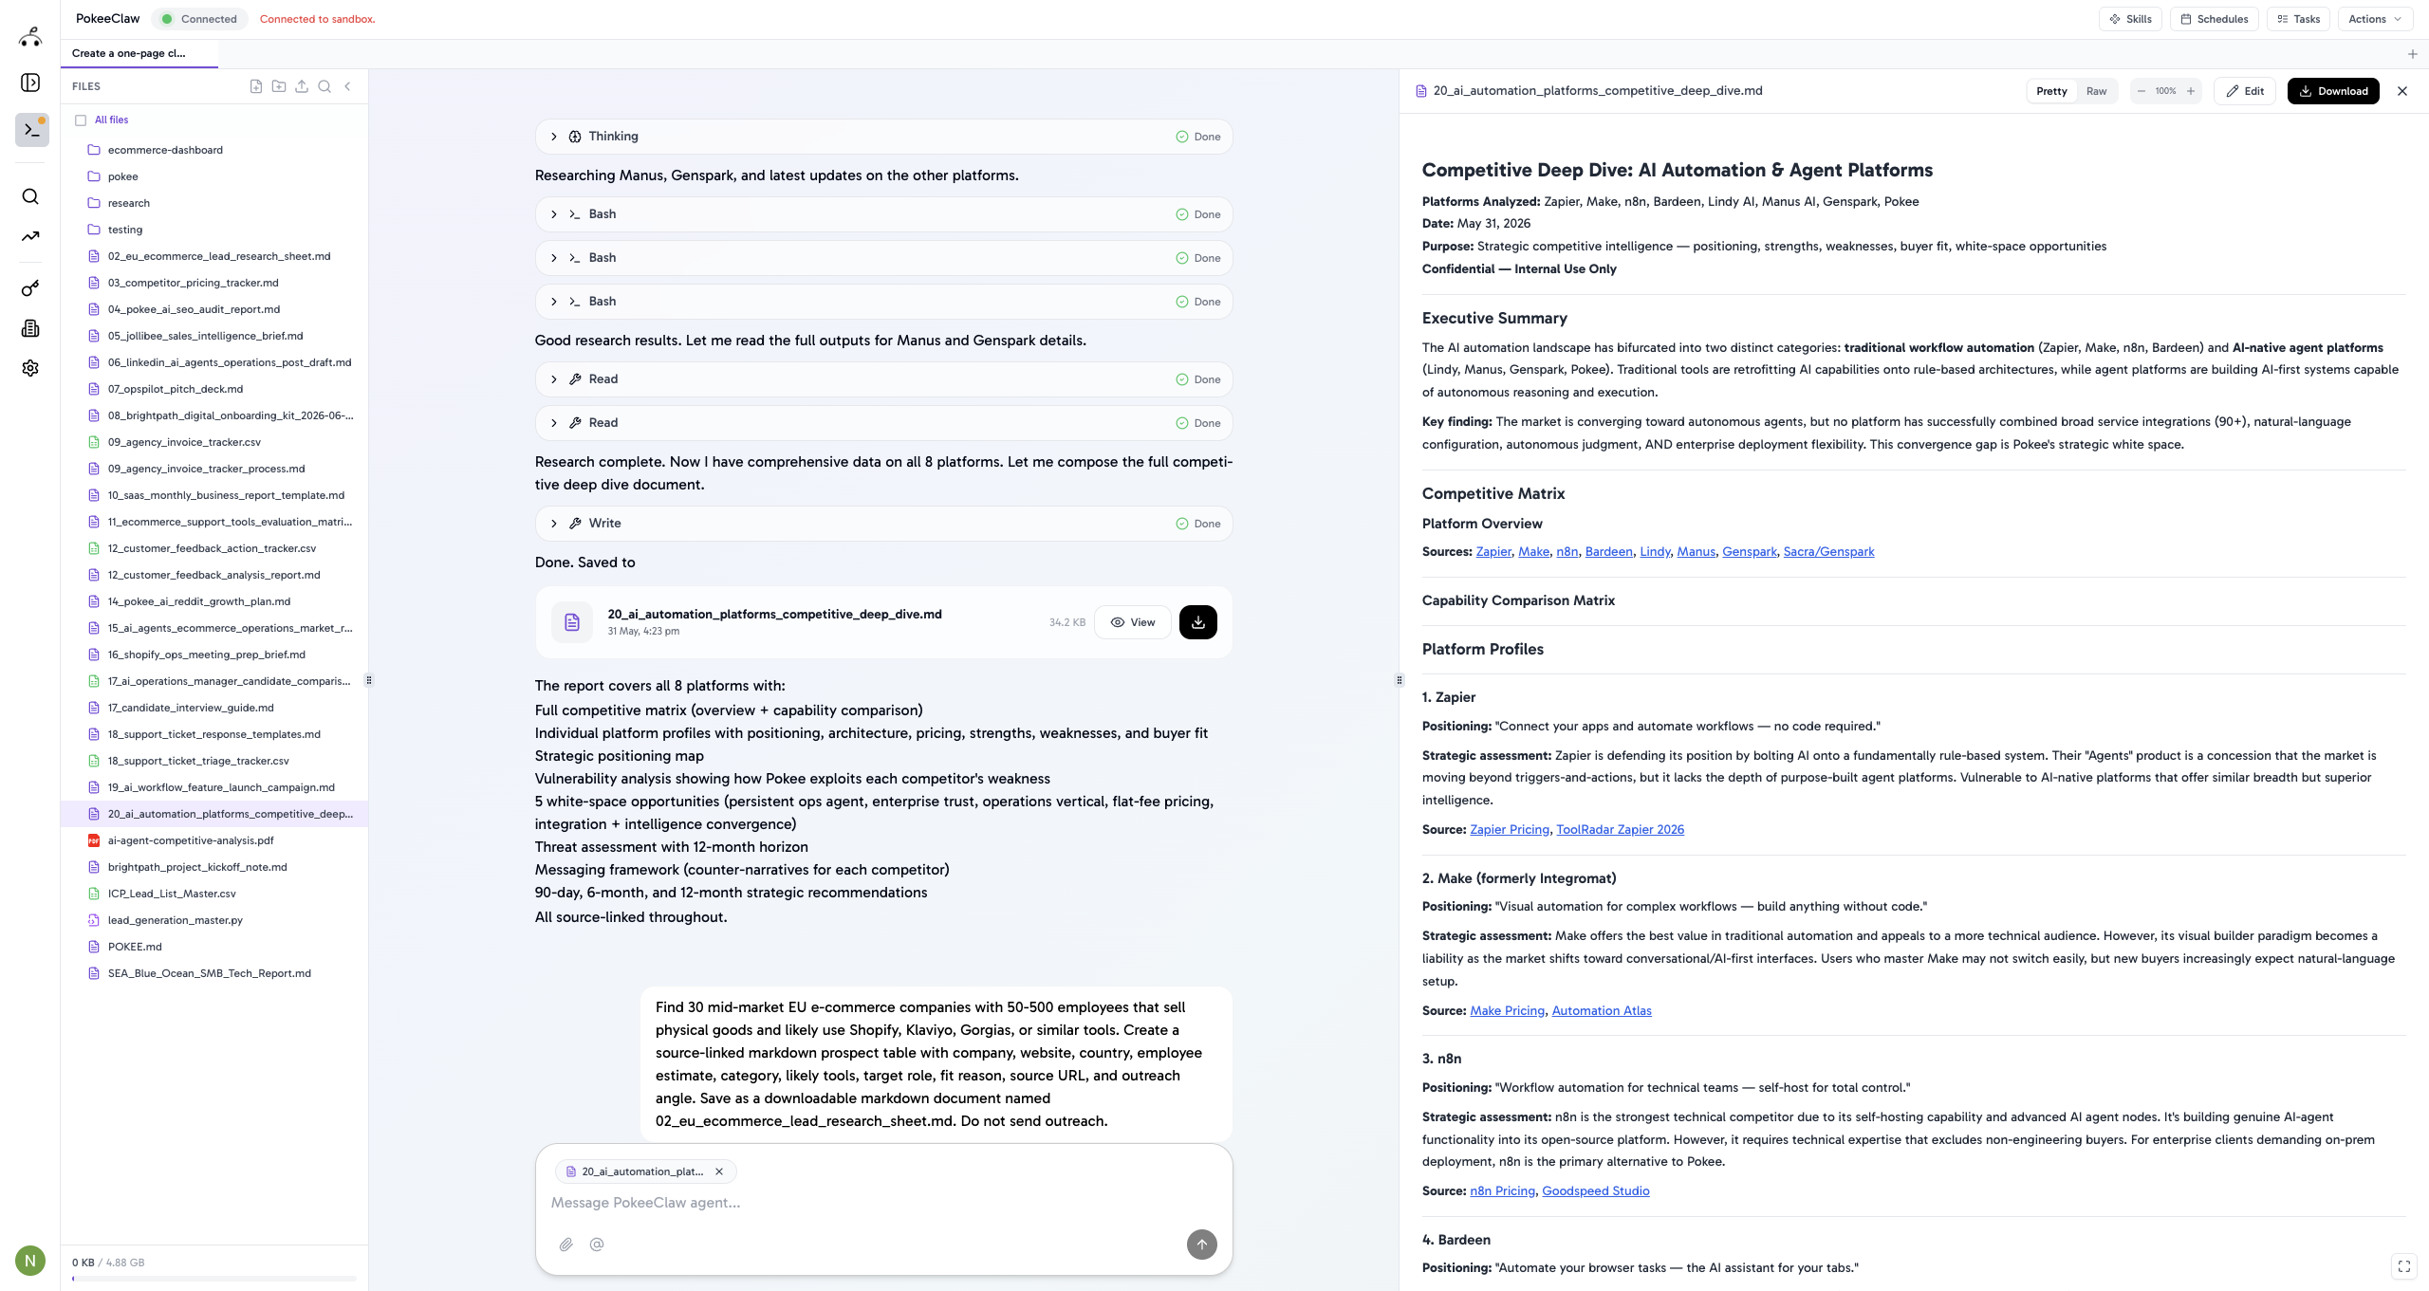Viewport: 2429px width, 1291px height.
Task: Open the Skills menu
Action: (2131, 19)
